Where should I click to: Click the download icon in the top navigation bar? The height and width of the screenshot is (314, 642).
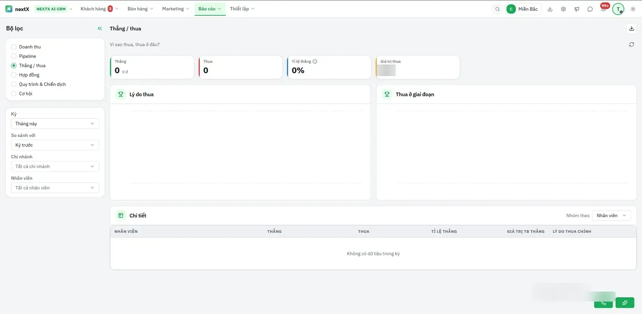coord(550,9)
